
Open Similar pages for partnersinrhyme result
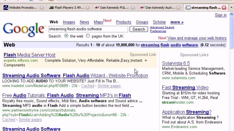pos(30,120)
